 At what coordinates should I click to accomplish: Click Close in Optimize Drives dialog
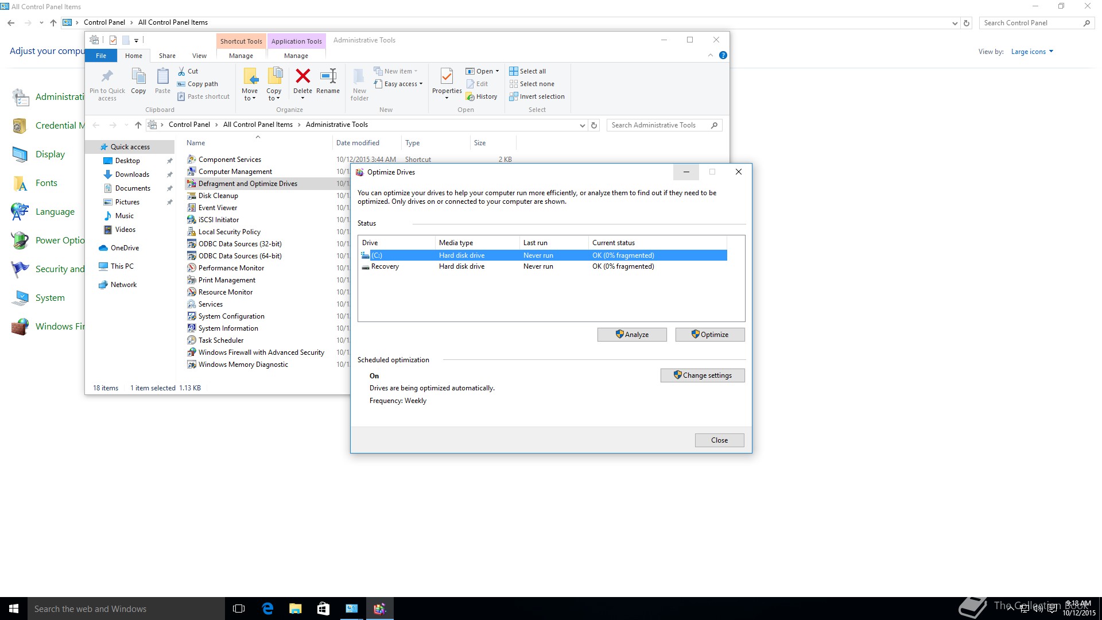[719, 440]
